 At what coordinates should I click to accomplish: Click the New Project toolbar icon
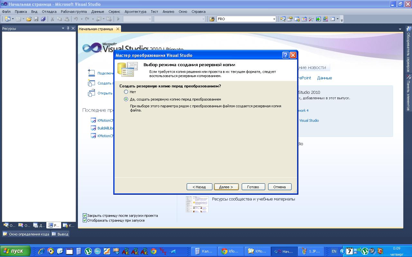click(x=7, y=19)
